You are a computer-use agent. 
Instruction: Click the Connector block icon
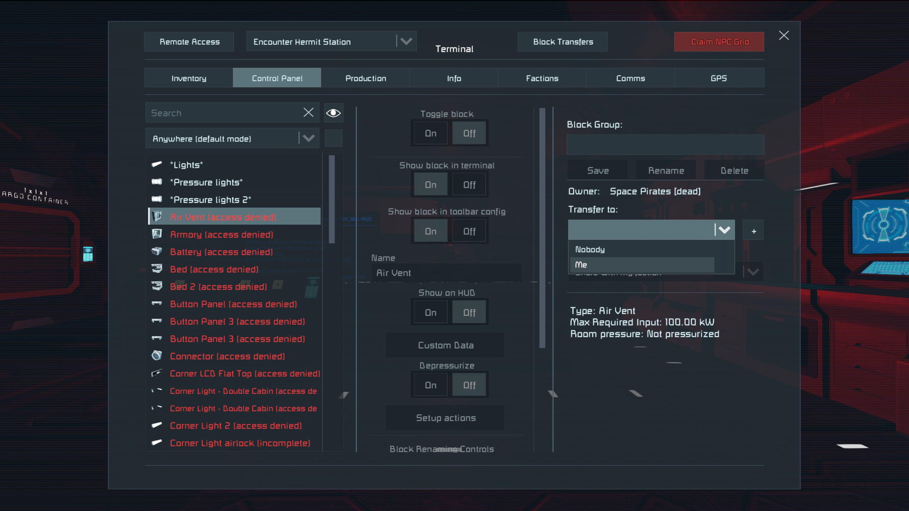(157, 356)
